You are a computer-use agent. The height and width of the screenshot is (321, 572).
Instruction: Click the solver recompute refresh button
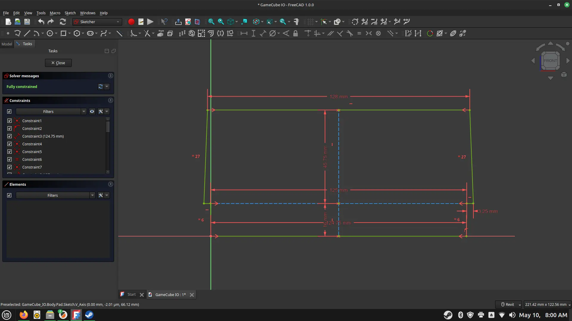pos(101,86)
